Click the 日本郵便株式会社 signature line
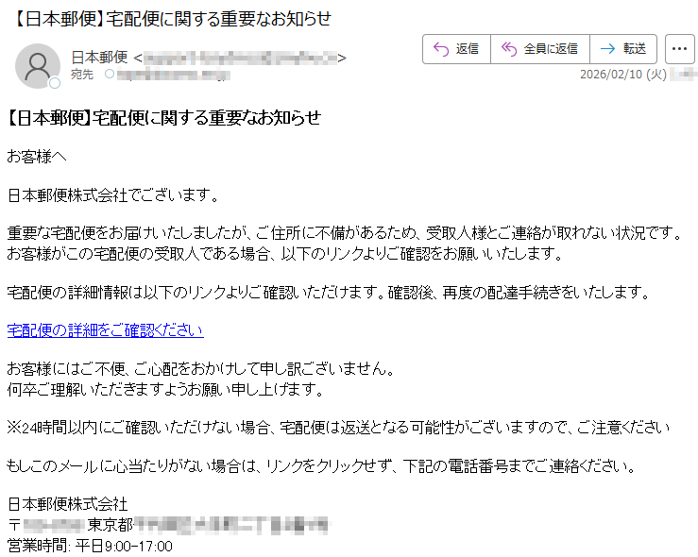This screenshot has width=698, height=557. click(68, 504)
